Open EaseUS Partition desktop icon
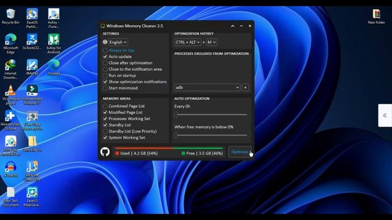 pos(32,18)
